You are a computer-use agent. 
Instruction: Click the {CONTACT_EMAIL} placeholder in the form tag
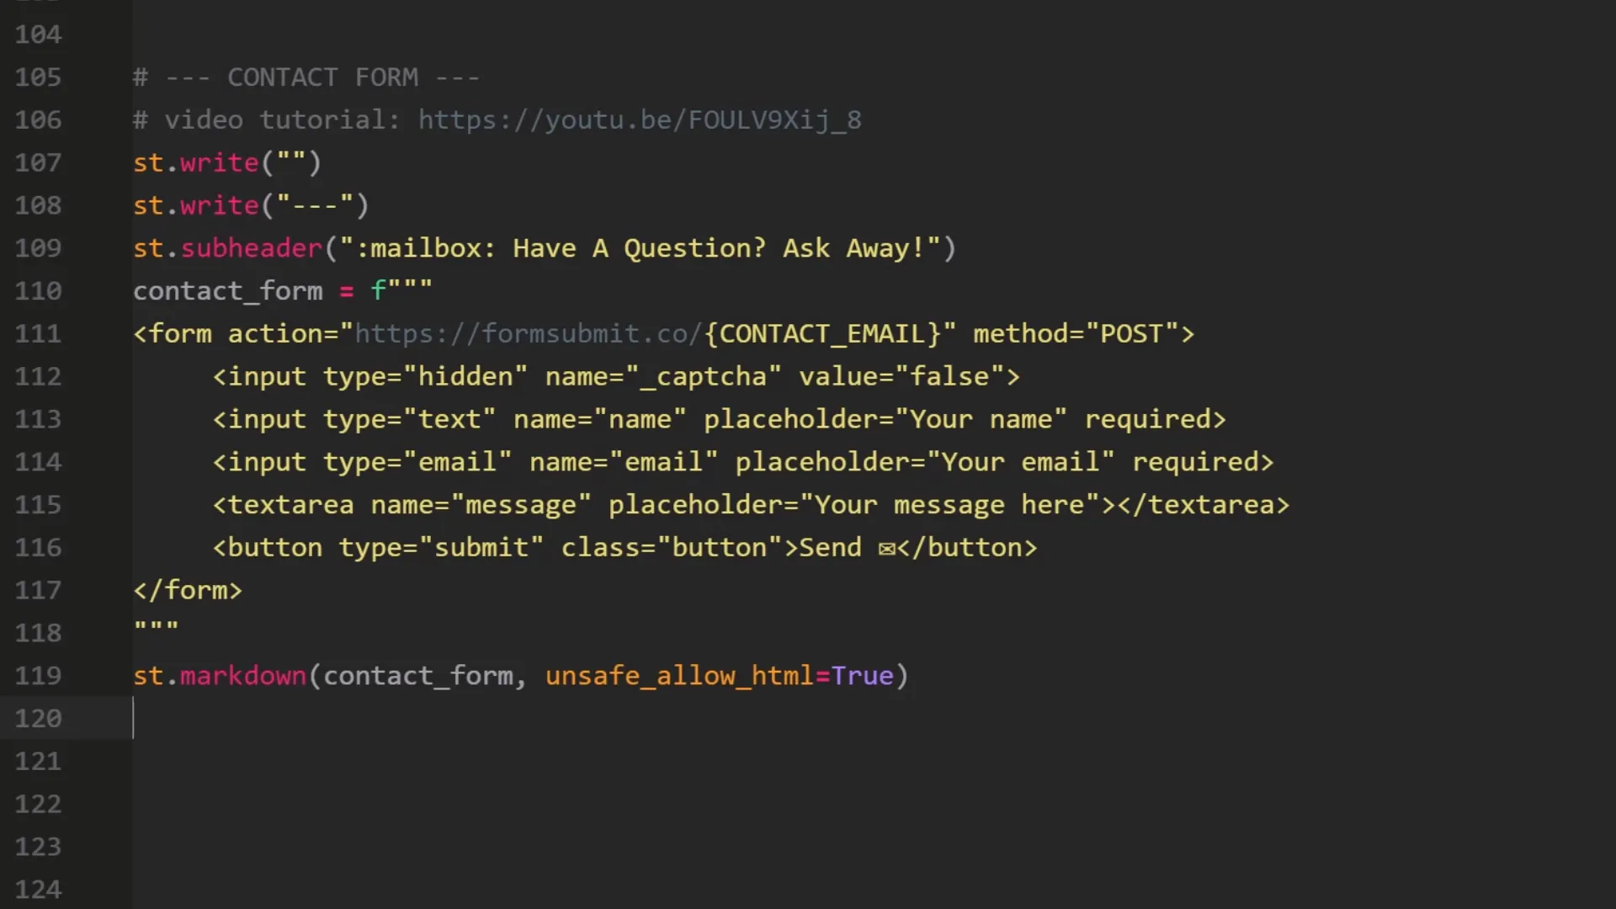pyautogui.click(x=822, y=334)
